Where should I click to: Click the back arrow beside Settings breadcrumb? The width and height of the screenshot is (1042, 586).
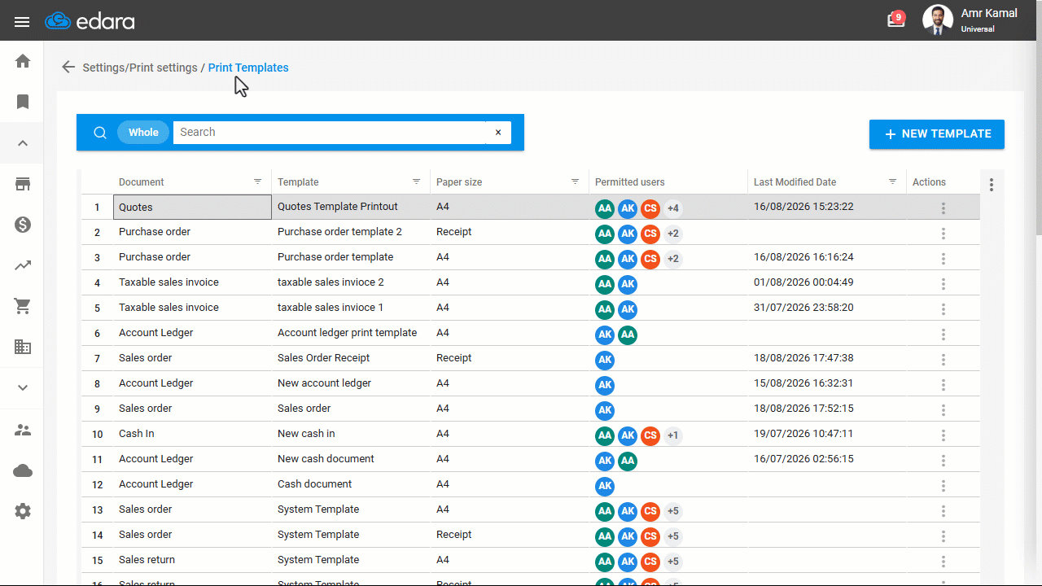[68, 68]
